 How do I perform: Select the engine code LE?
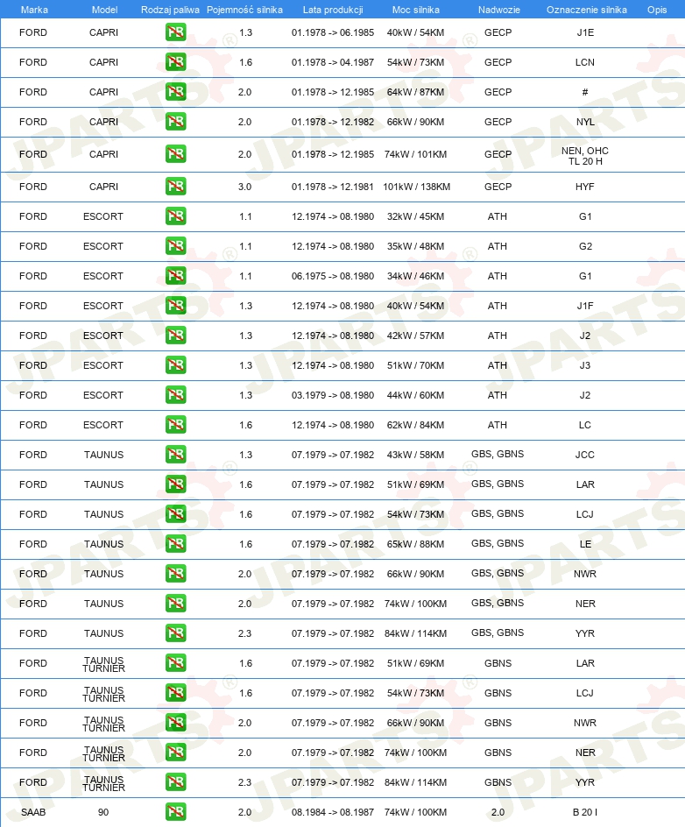pyautogui.click(x=585, y=544)
